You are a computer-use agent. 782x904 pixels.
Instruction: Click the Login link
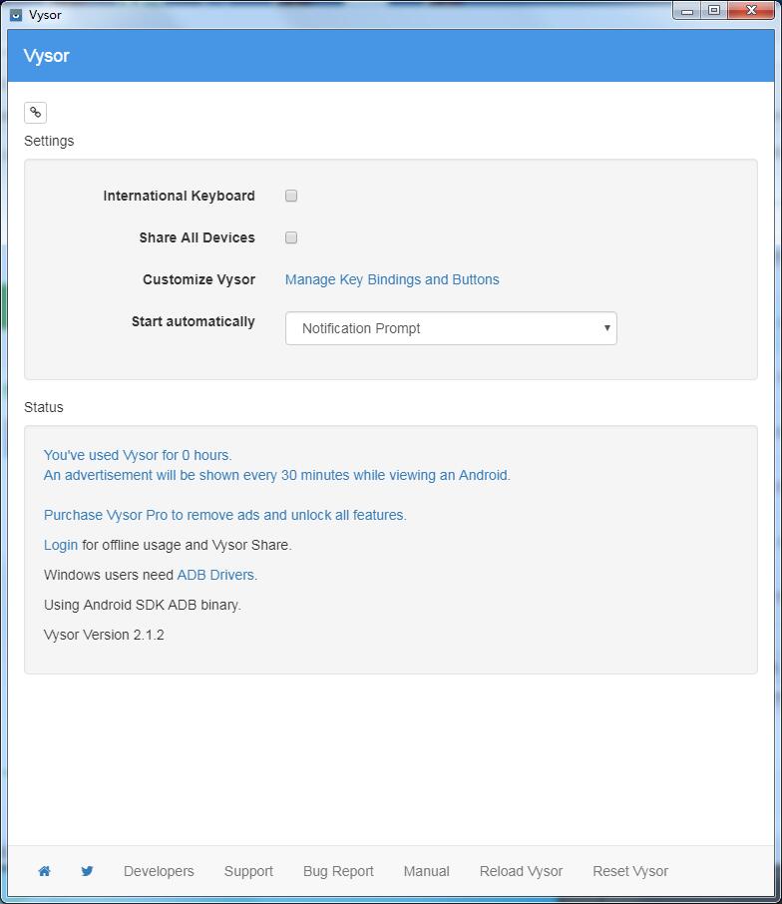(x=61, y=545)
